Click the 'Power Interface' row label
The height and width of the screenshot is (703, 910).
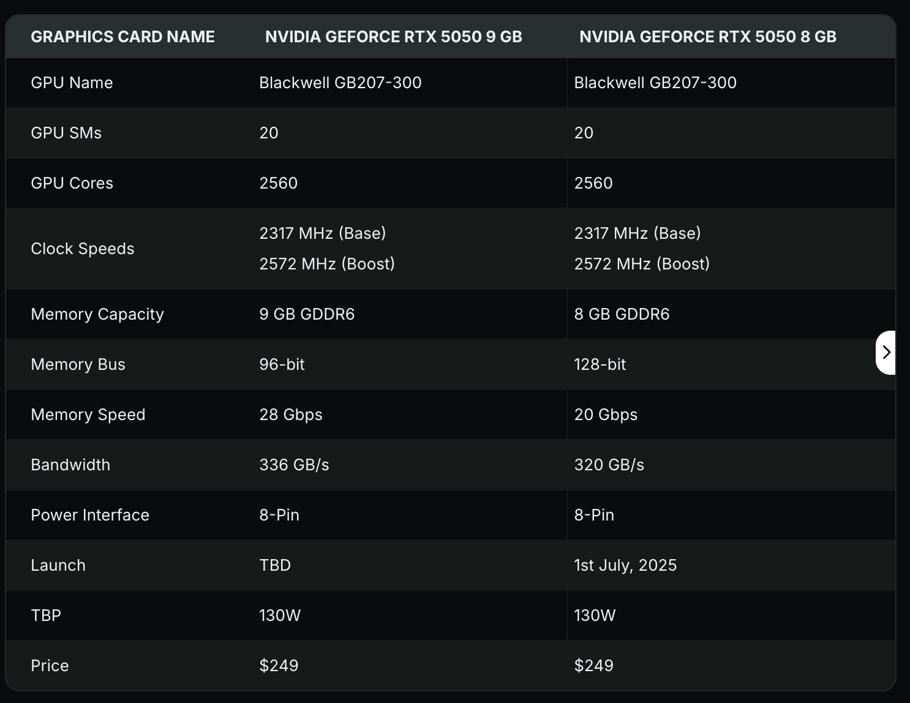click(89, 515)
